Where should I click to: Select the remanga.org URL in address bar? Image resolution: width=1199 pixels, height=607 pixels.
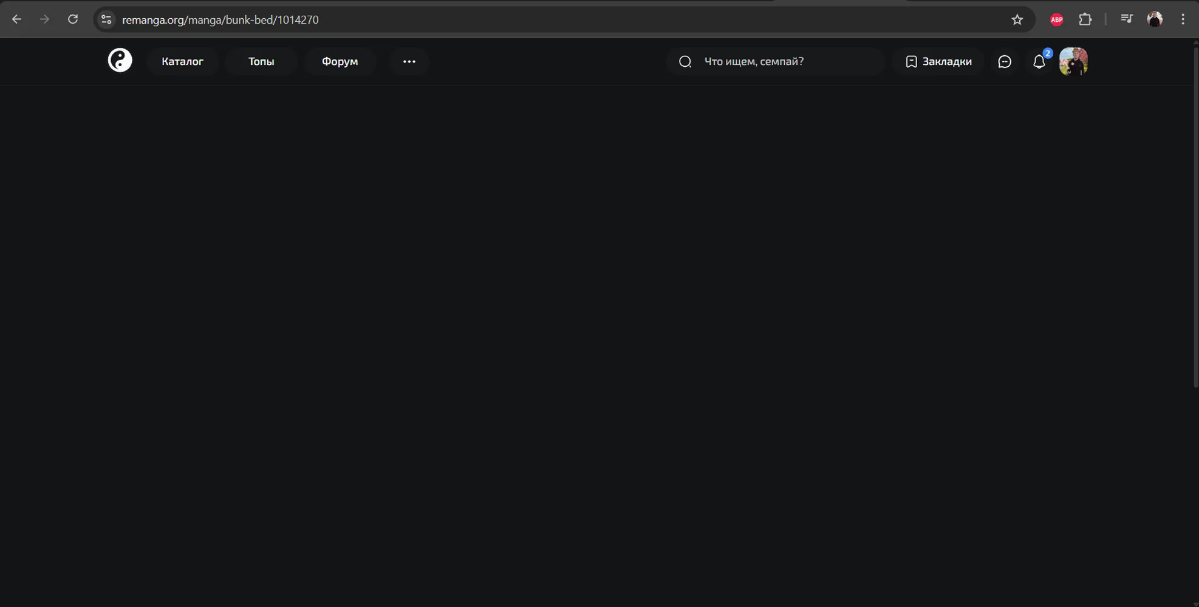click(220, 19)
